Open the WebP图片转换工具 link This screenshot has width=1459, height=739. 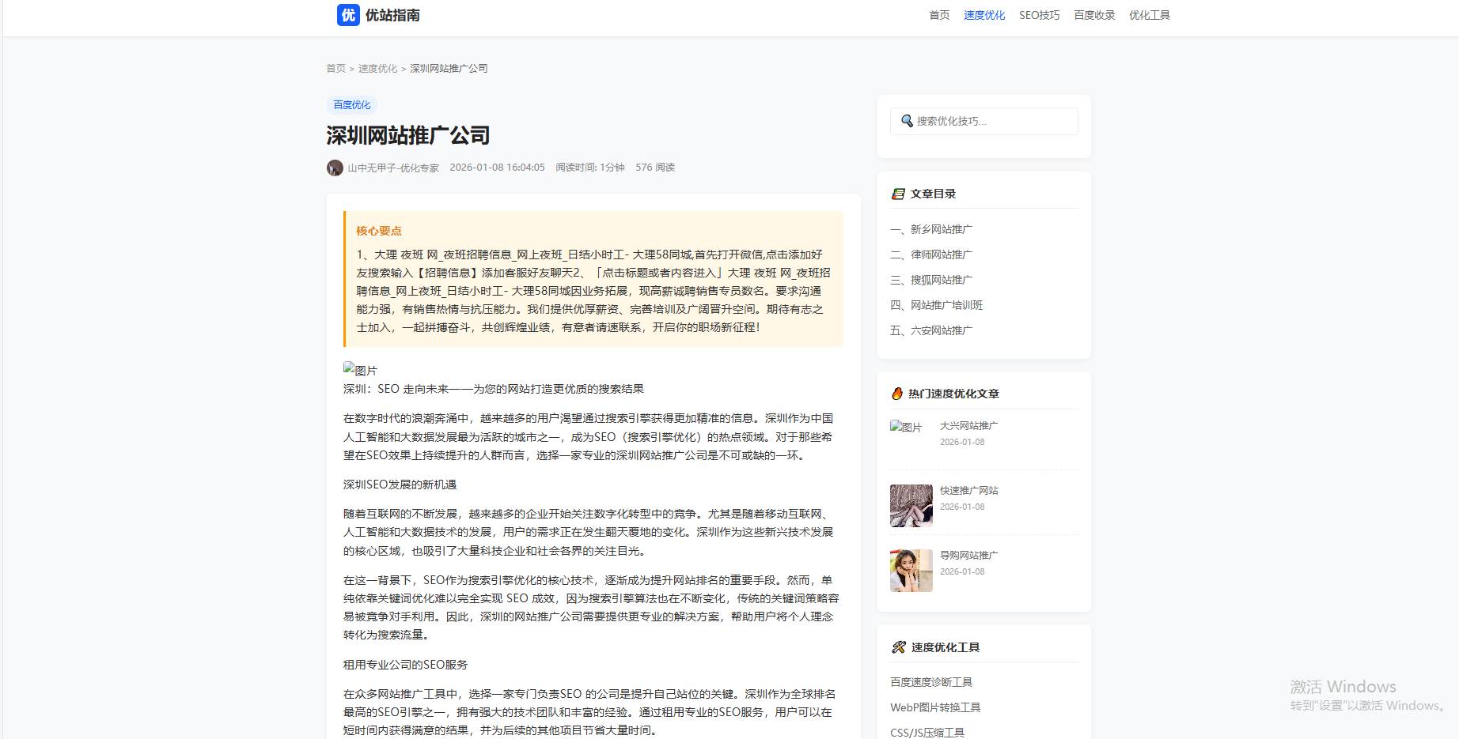point(935,707)
